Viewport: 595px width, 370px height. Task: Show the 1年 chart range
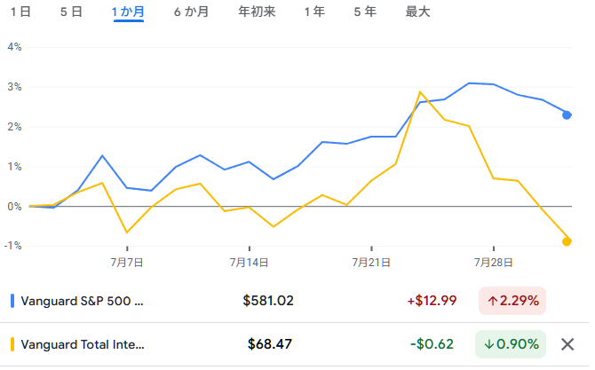point(313,12)
